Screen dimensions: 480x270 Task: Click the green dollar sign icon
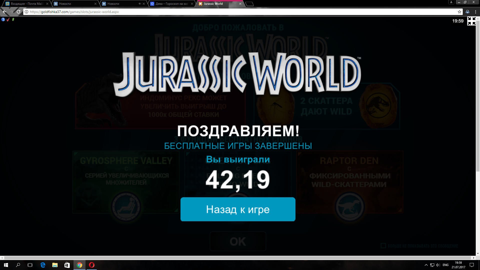tap(13, 19)
